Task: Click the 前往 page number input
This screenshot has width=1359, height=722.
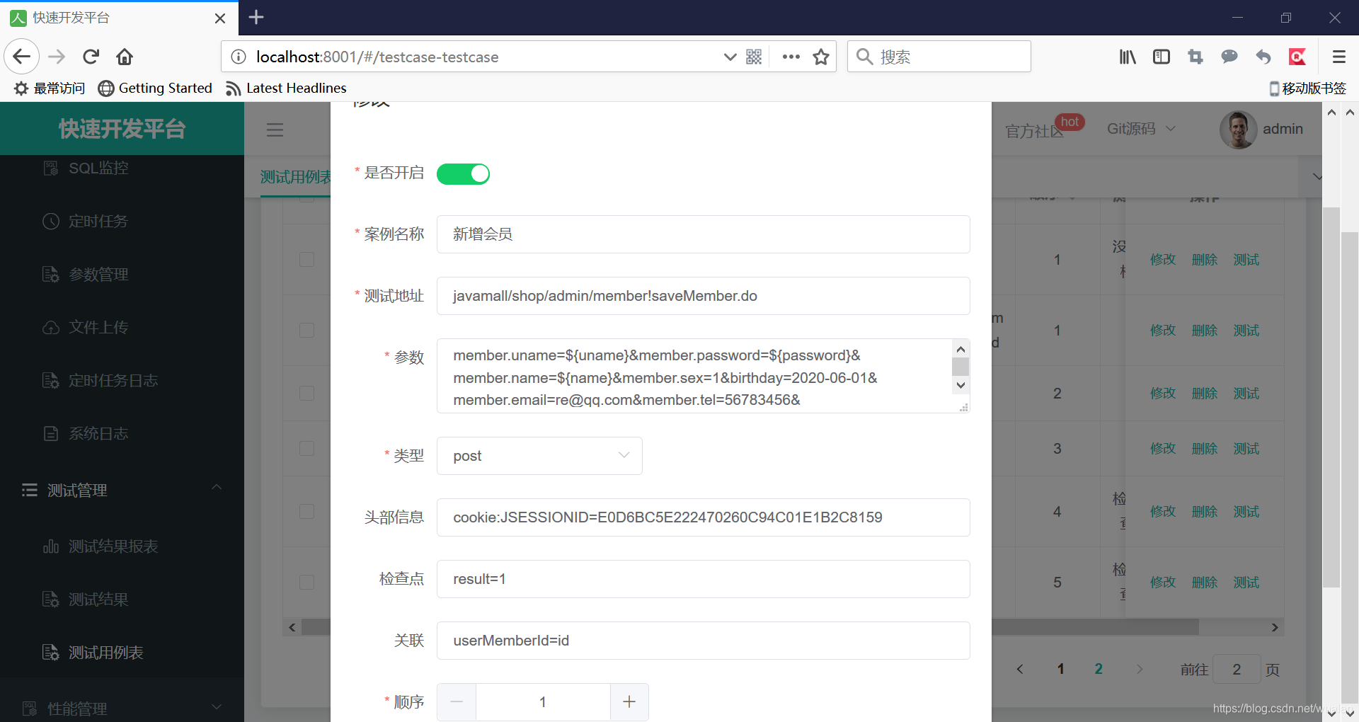Action: (1237, 669)
